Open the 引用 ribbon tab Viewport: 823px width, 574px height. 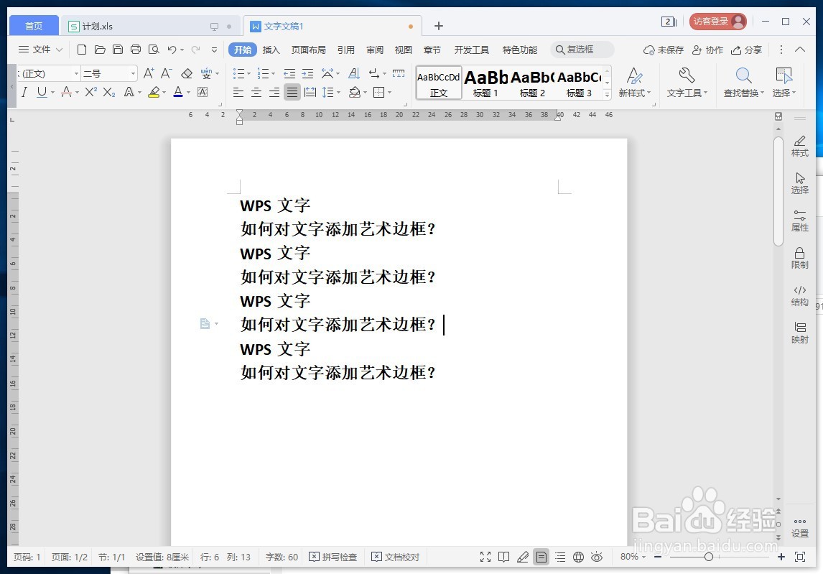346,50
